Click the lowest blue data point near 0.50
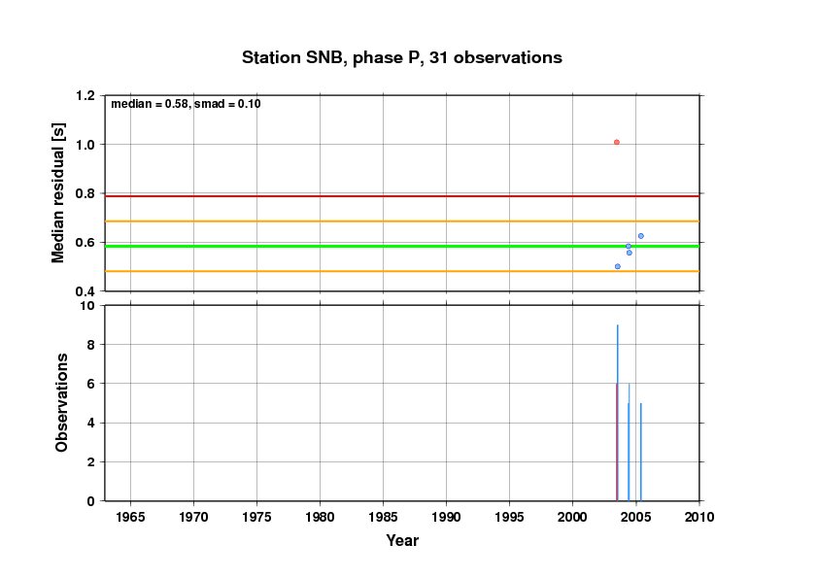This screenshot has height=578, width=818. pyautogui.click(x=618, y=266)
